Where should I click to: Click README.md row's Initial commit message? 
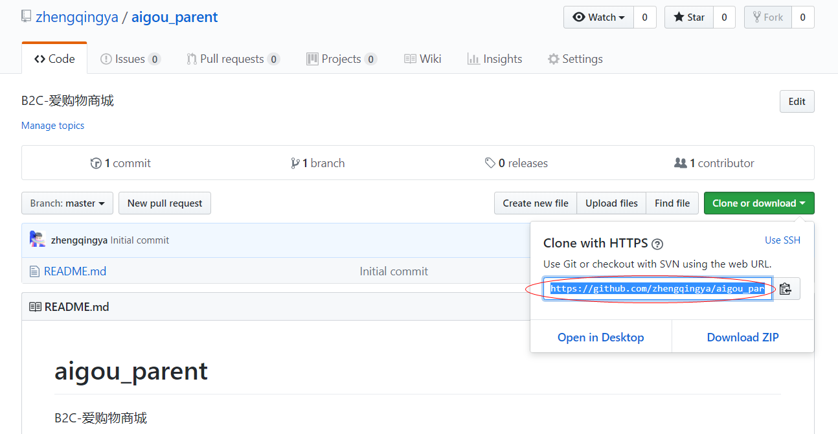pos(394,271)
